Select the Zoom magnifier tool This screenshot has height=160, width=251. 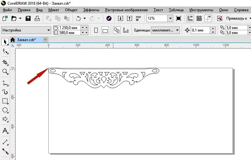[5, 72]
